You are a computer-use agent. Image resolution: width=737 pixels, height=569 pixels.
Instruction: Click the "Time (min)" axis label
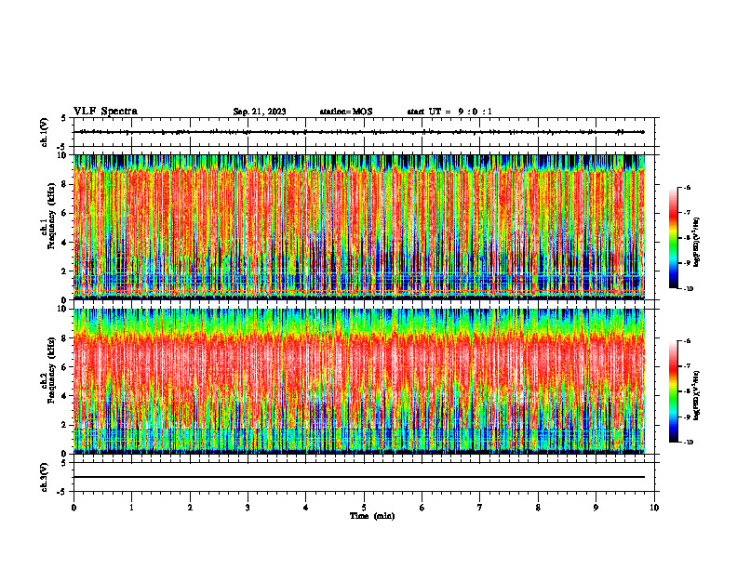372,516
